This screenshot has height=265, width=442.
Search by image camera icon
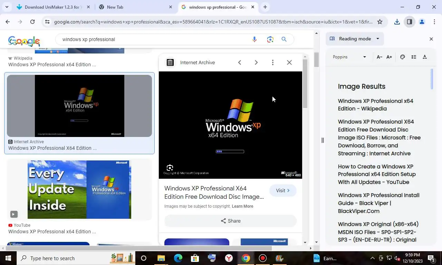[x=270, y=39]
